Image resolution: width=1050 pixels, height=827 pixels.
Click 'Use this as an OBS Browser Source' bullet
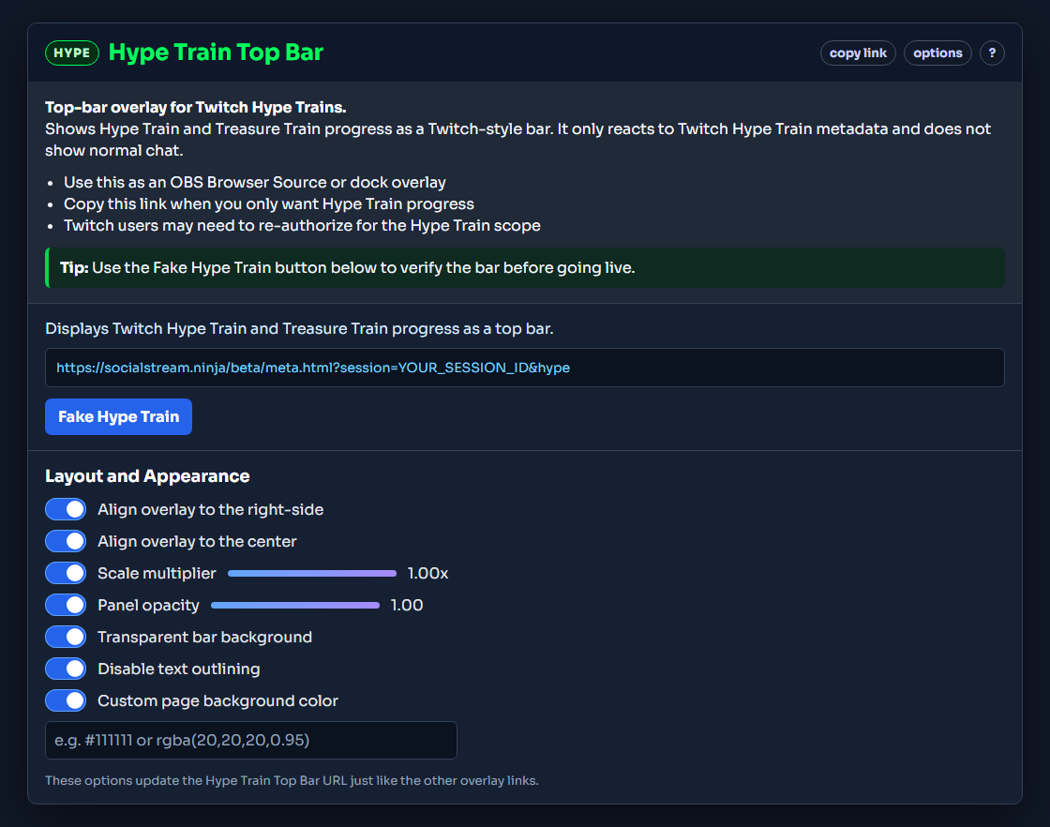[x=254, y=182]
